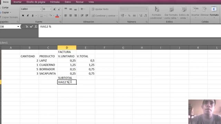The image size is (221, 124).
Task: Open Formato condicional menu
Action: (x=156, y=13)
